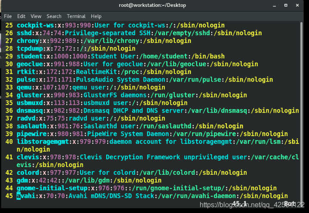The width and height of the screenshot is (309, 213).
Task: Click 'pipewire' username on line 39
Action: (31, 134)
